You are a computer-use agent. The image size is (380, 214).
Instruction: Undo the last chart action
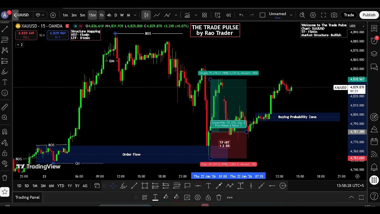[241, 15]
